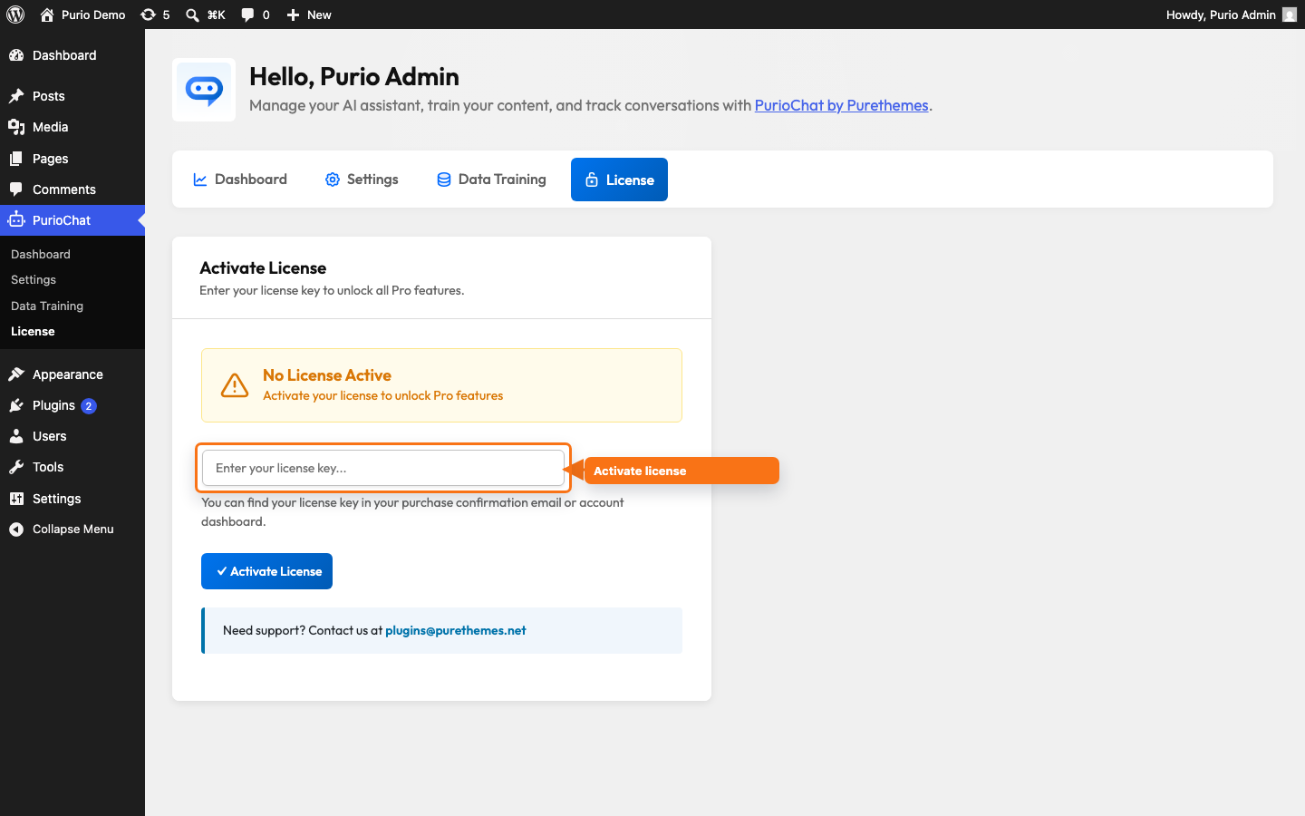Click the WordPress logo in admin bar

[15, 15]
